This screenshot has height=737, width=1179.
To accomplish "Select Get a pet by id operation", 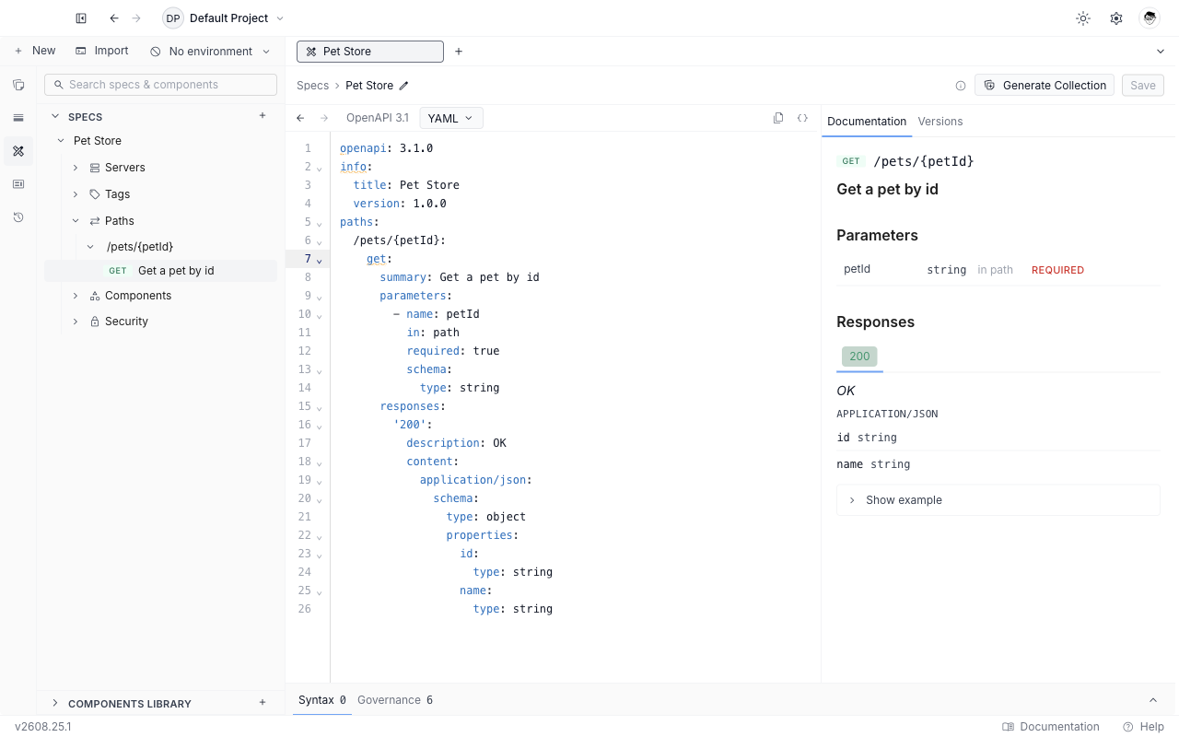I will [x=160, y=271].
